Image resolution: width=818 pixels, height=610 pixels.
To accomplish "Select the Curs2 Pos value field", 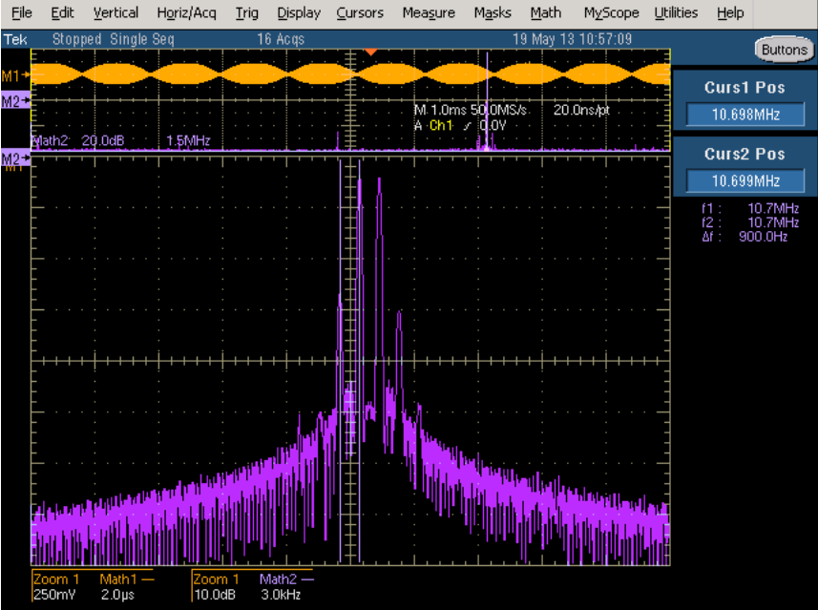I will pyautogui.click(x=745, y=181).
